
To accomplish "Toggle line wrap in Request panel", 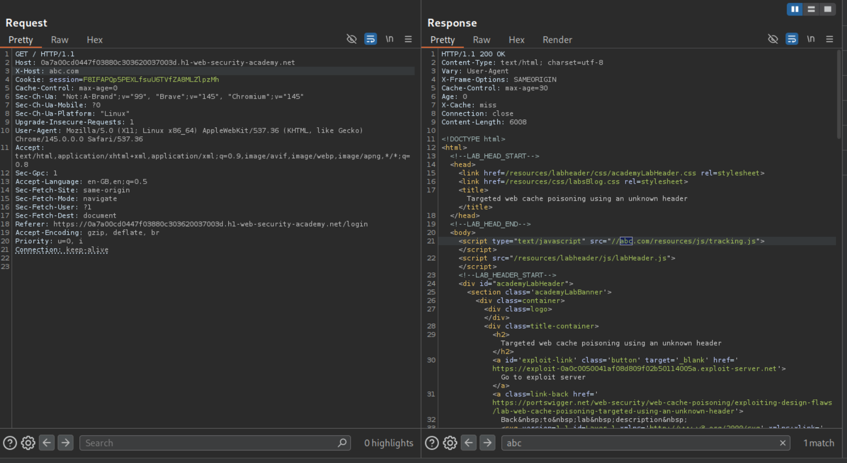I will tap(371, 39).
